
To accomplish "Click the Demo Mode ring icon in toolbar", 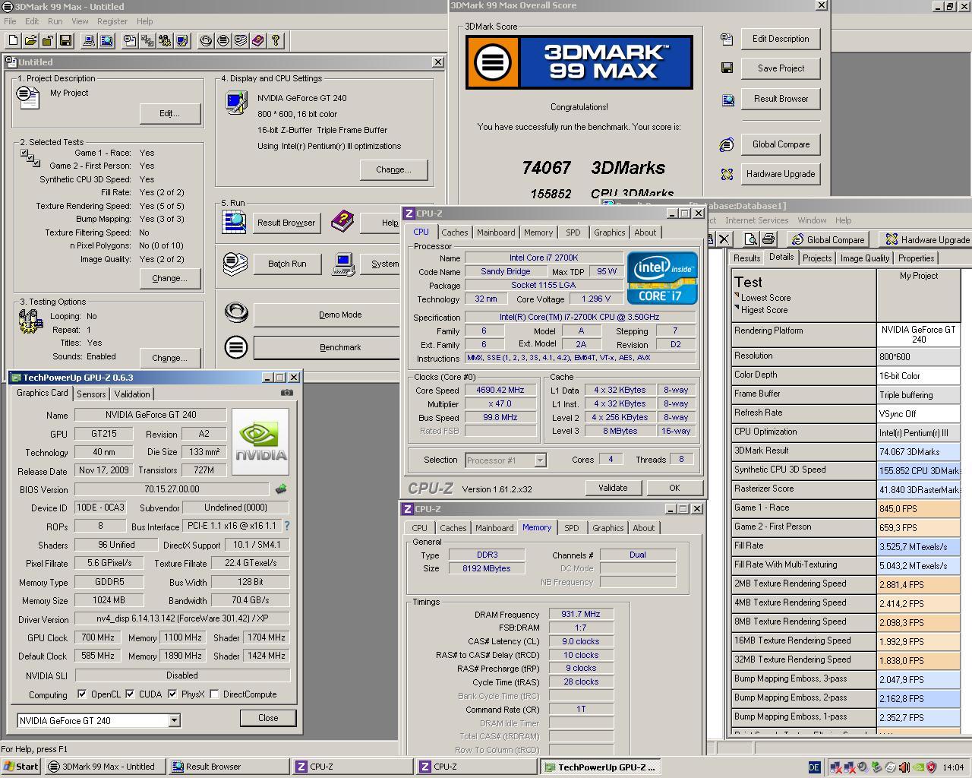I will pos(206,40).
